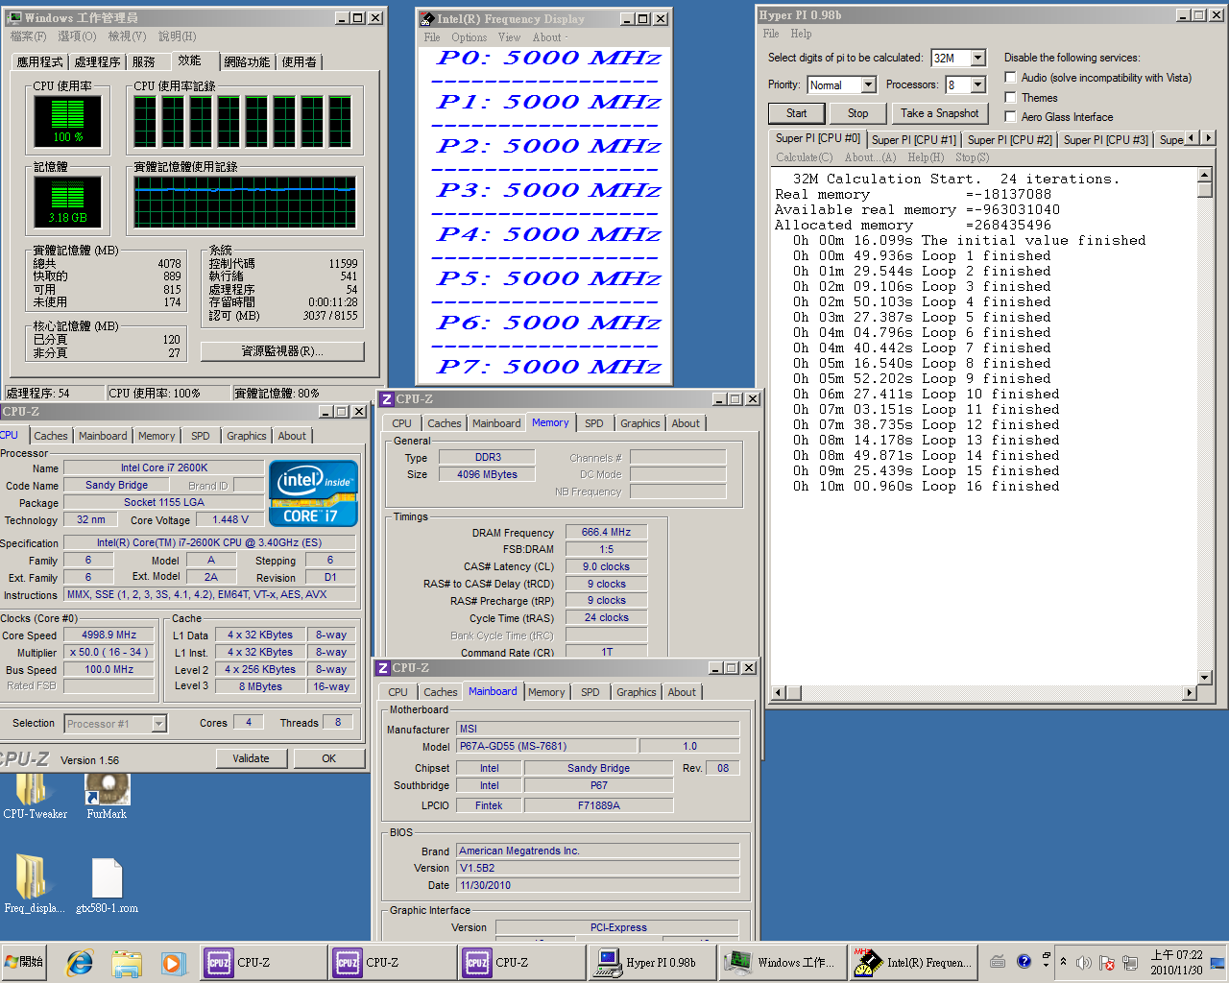Open the Processors count dropdown
The width and height of the screenshot is (1229, 983).
(x=977, y=84)
